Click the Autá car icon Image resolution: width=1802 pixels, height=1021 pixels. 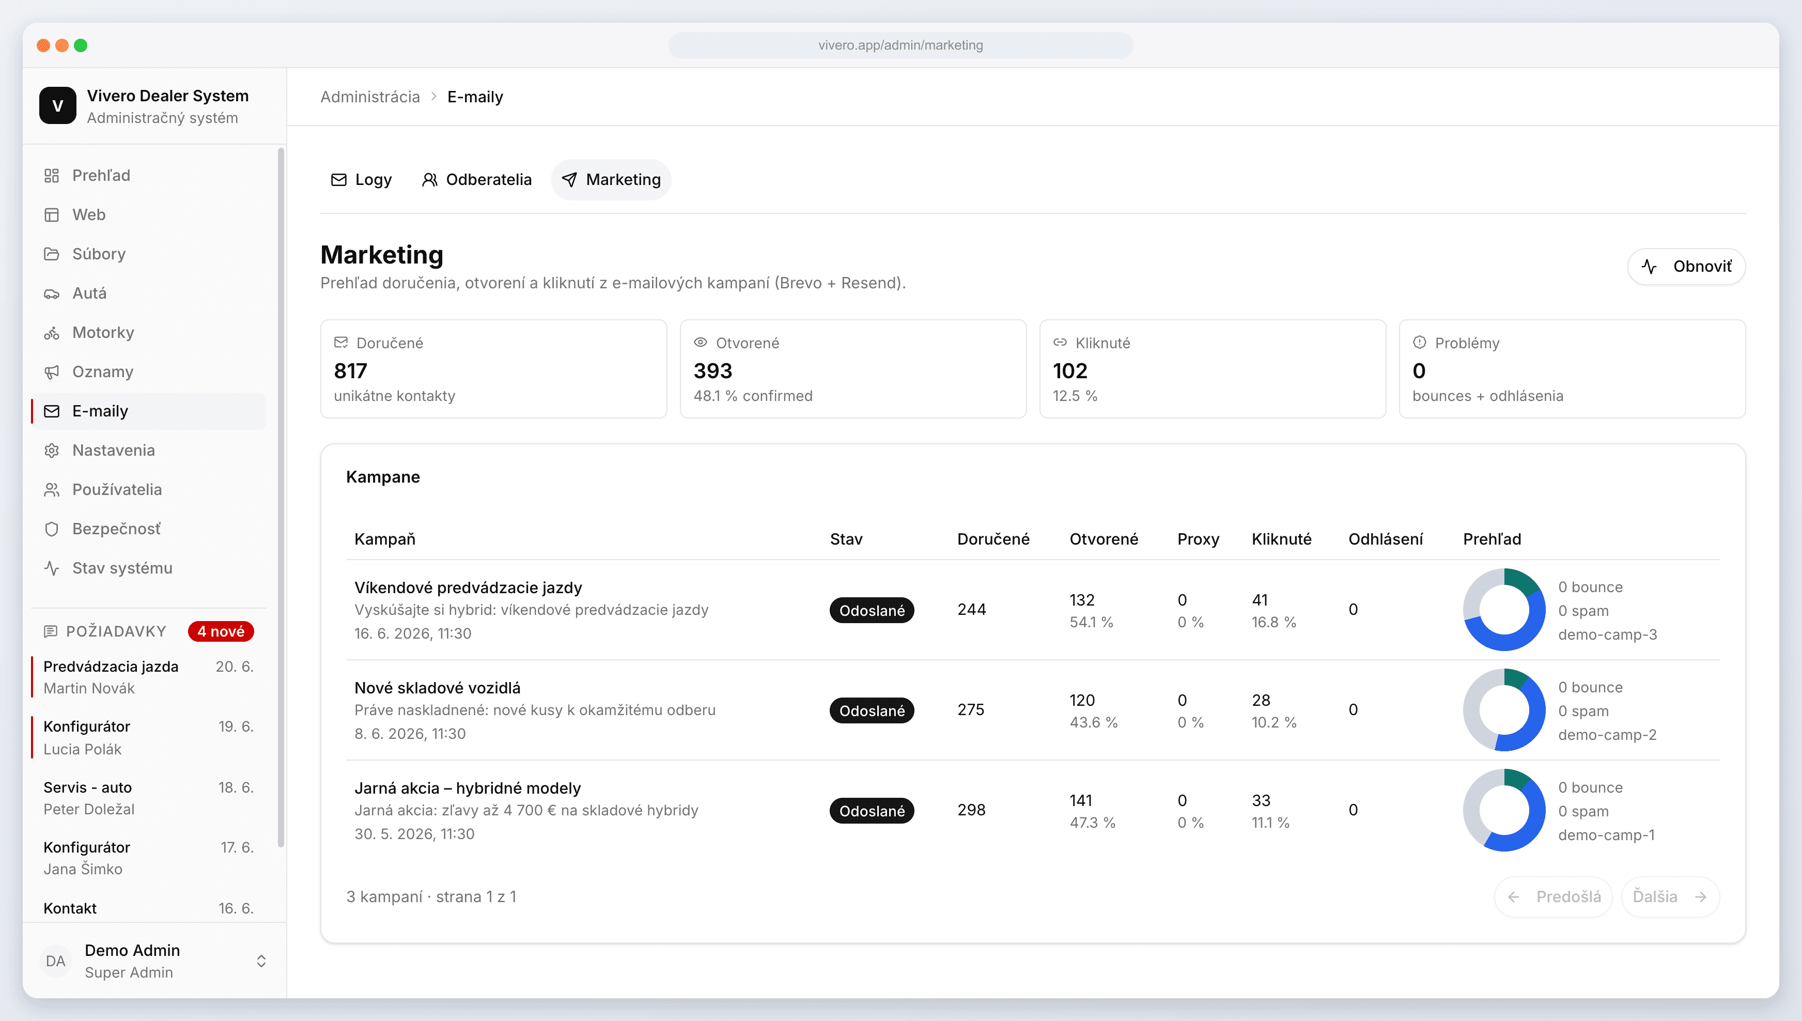[x=51, y=293]
